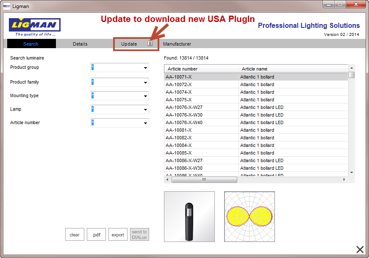Close the Ligman window via title bar
This screenshot has width=369, height=258.
tap(356, 5)
